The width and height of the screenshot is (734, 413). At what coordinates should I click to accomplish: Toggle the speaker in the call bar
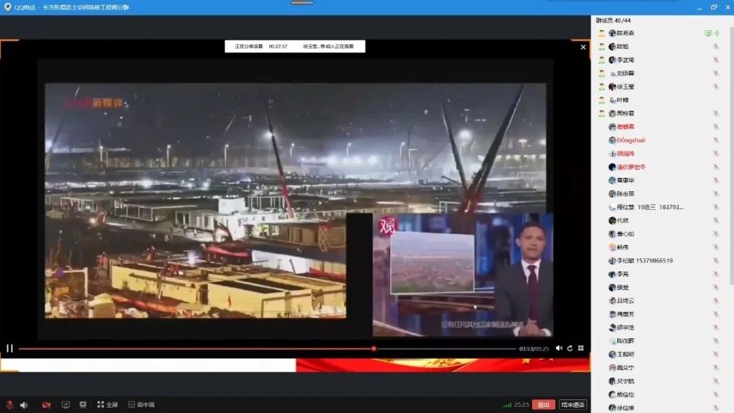tap(24, 405)
